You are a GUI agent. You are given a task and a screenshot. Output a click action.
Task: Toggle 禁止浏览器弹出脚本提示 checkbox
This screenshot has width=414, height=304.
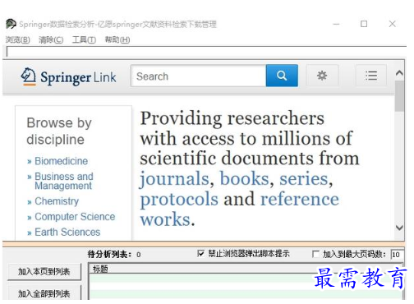pyautogui.click(x=200, y=254)
